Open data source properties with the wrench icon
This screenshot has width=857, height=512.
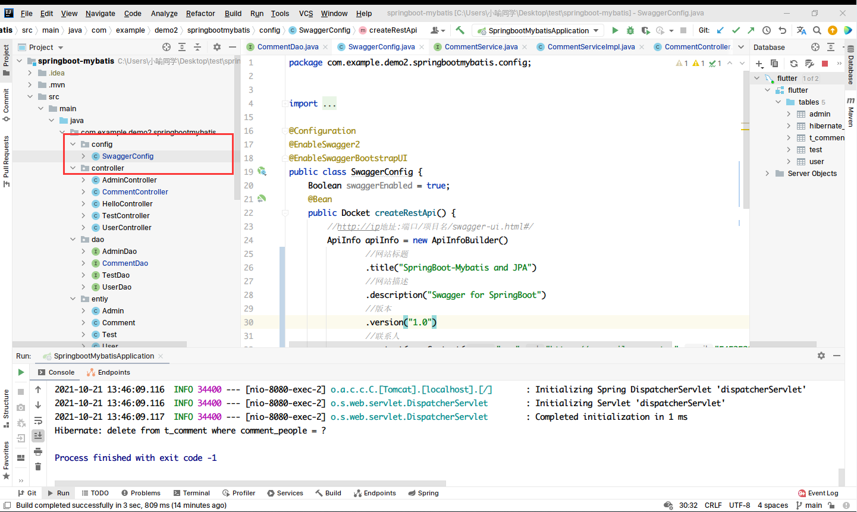pos(809,64)
